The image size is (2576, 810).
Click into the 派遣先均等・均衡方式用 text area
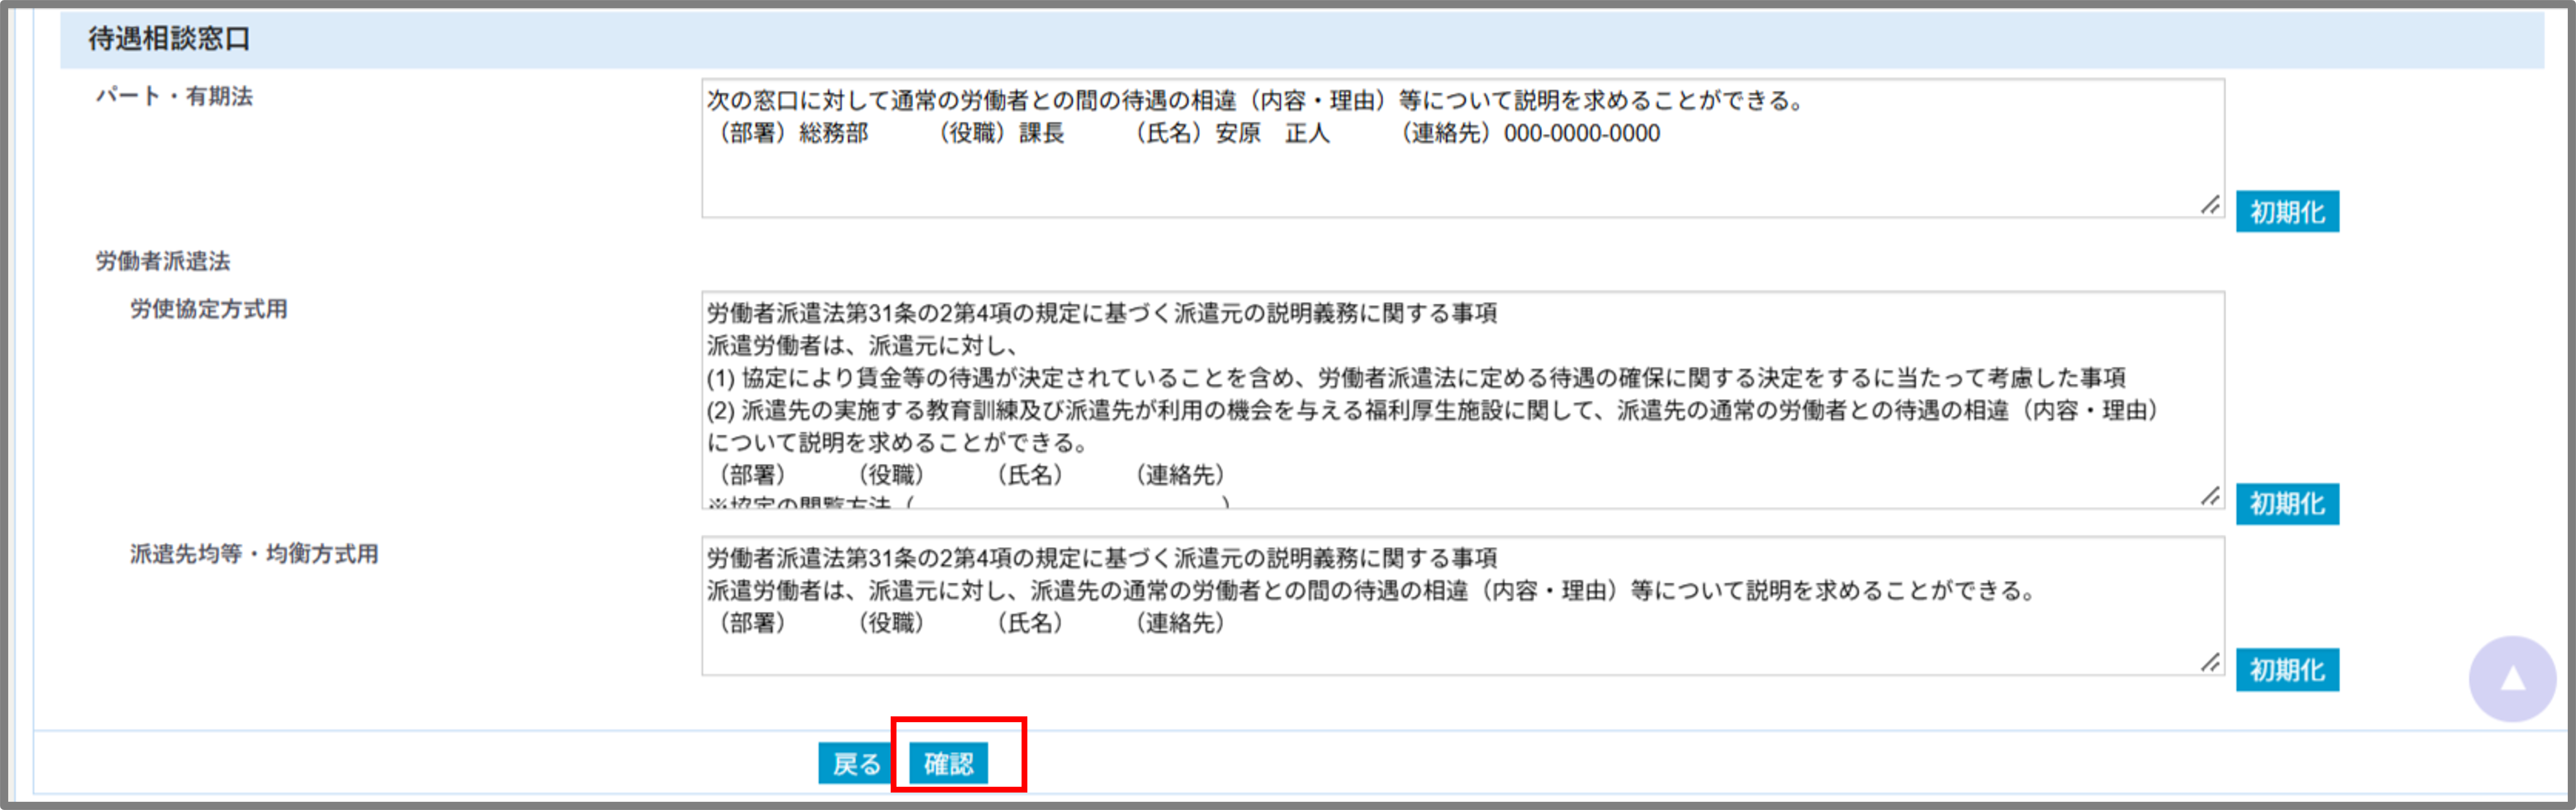click(1462, 606)
